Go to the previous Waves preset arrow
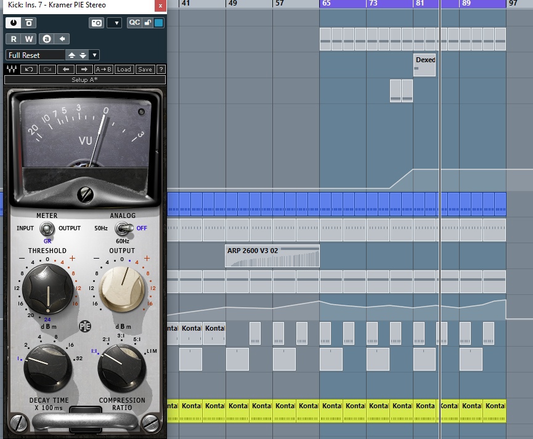Image resolution: width=533 pixels, height=439 pixels. (66, 70)
